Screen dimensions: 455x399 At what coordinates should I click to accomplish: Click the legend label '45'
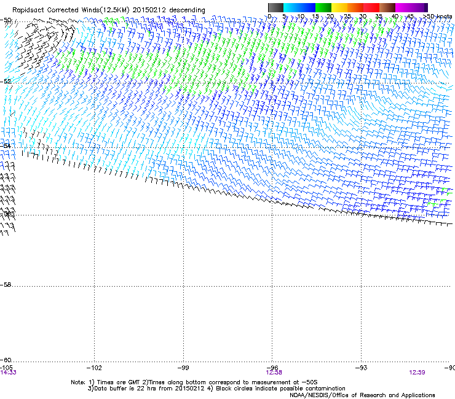coord(410,16)
